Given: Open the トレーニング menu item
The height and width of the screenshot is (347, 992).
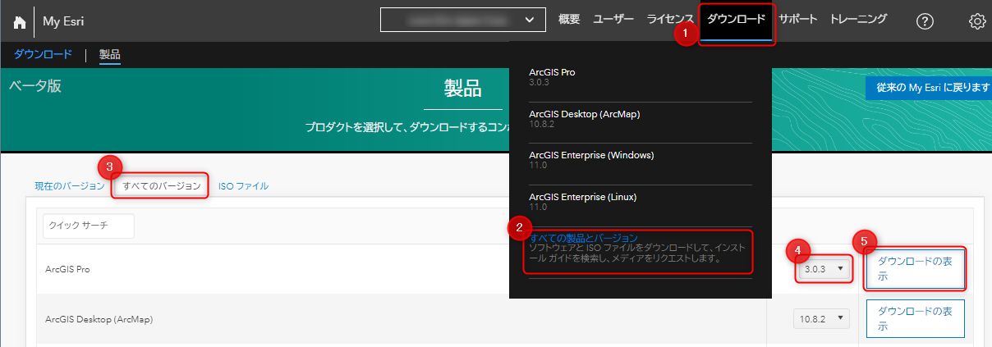Looking at the screenshot, I should [858, 19].
